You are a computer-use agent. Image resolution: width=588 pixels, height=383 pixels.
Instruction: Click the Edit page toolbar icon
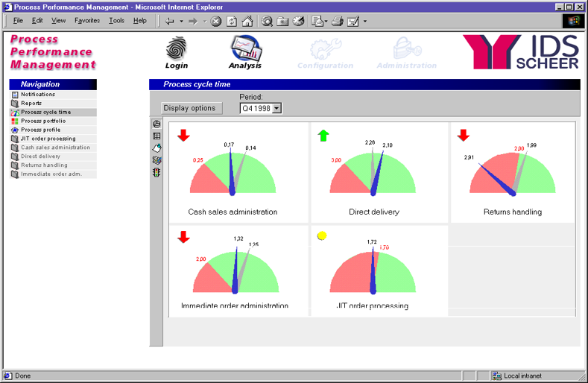pos(353,22)
